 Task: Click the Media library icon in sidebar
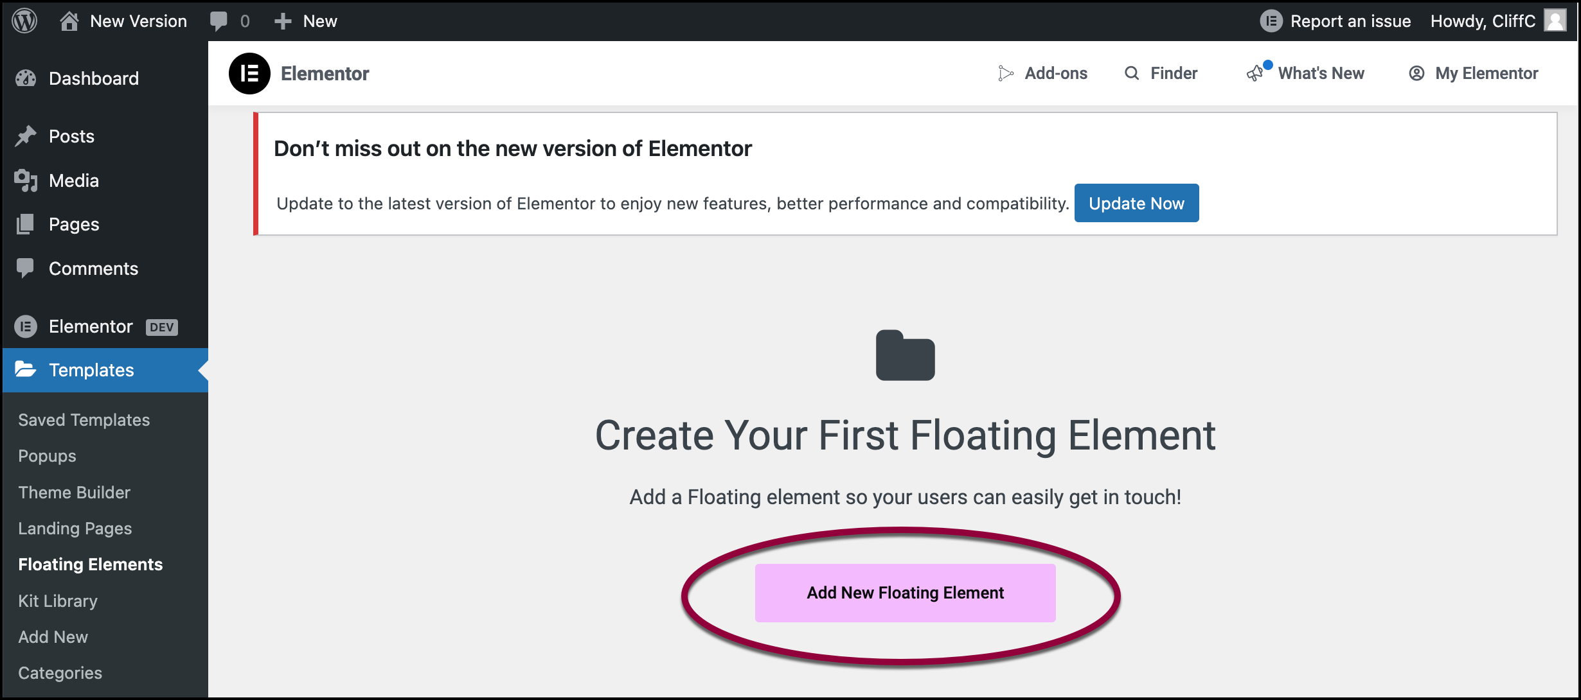point(26,180)
